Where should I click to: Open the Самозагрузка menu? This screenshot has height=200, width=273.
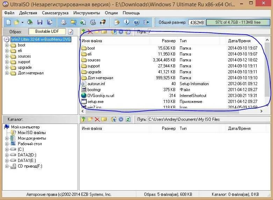[55, 13]
